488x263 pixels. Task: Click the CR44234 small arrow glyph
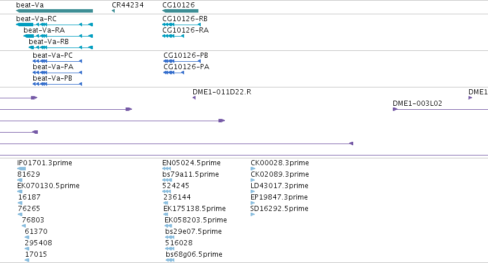tap(114, 11)
